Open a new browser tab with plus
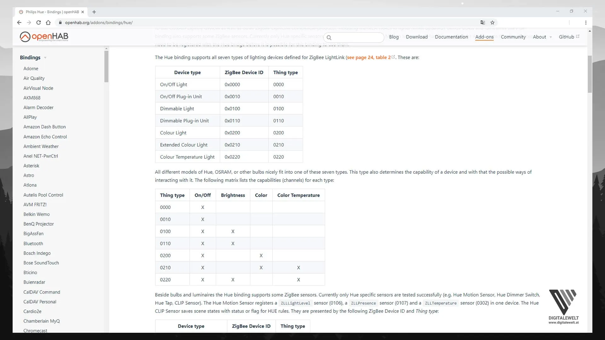Image resolution: width=605 pixels, height=340 pixels. click(94, 12)
